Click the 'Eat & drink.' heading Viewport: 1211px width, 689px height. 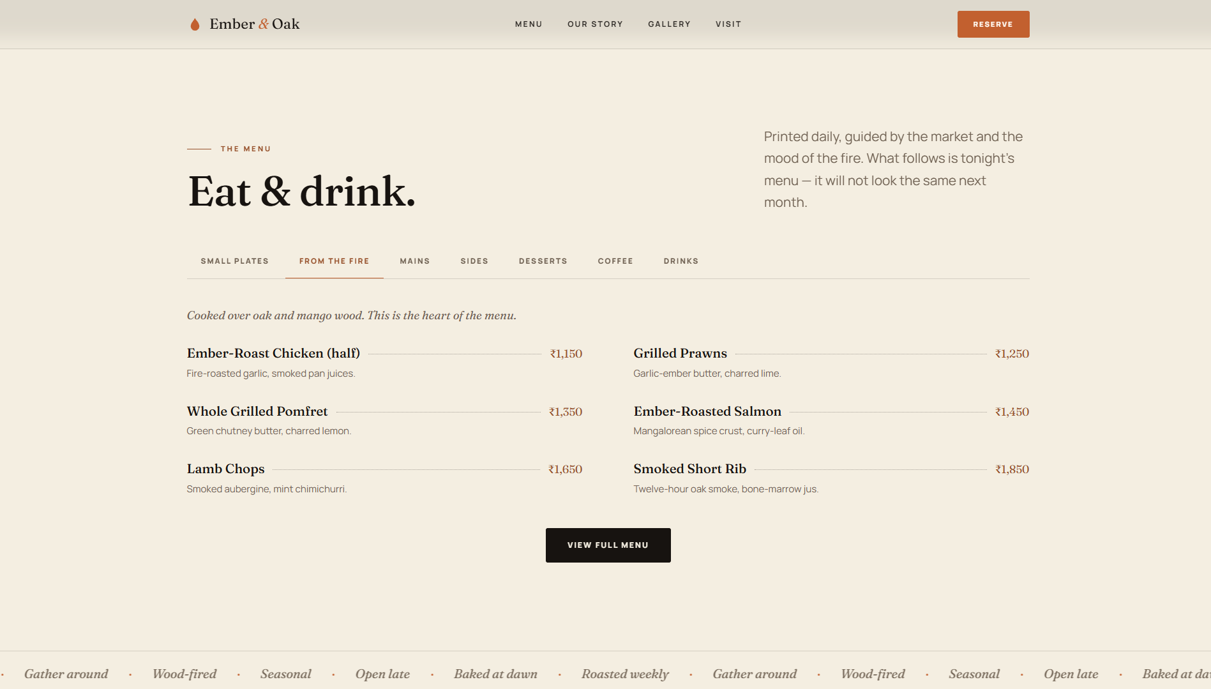pyautogui.click(x=302, y=191)
